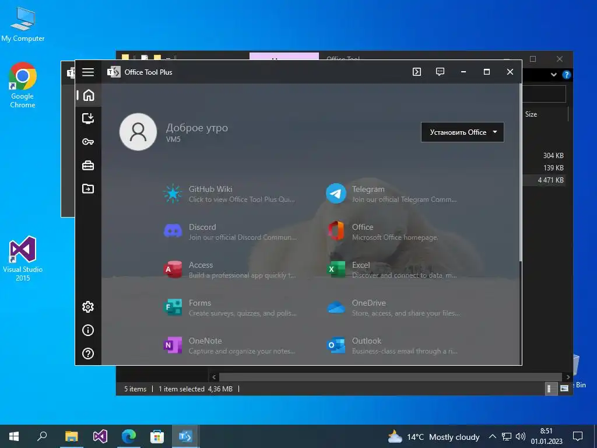Viewport: 597px width, 448px height.
Task: Open Microsoft Edge from the taskbar
Action: (129, 436)
